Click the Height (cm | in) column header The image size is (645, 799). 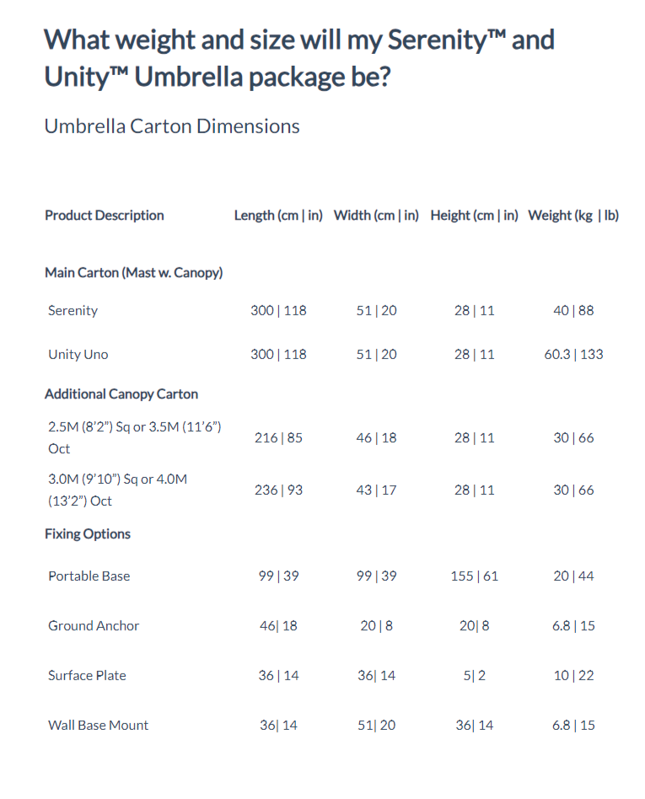[x=474, y=216]
